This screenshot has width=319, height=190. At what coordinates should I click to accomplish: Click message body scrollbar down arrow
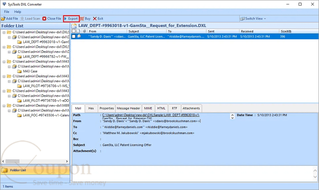tap(315, 177)
